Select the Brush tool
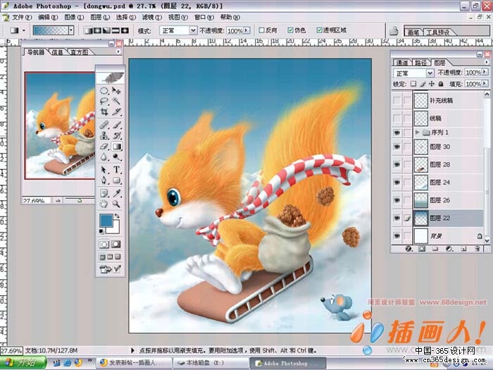The image size is (493, 370). point(116,125)
